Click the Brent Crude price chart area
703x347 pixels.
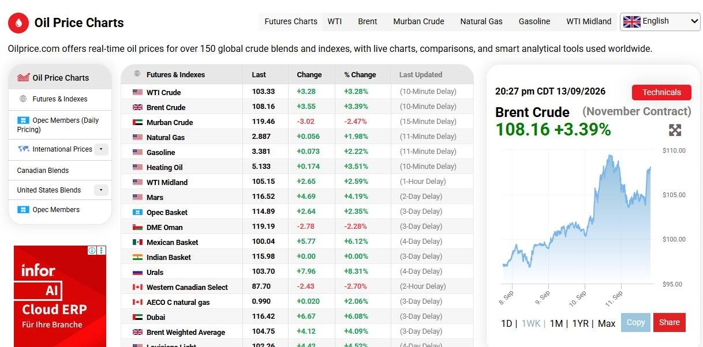[577, 218]
